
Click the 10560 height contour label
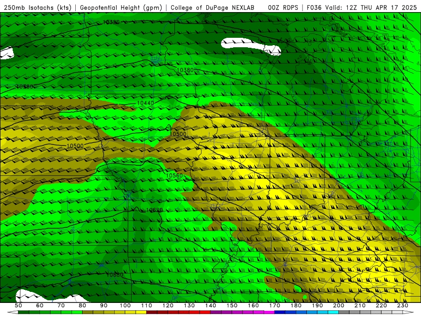point(174,176)
